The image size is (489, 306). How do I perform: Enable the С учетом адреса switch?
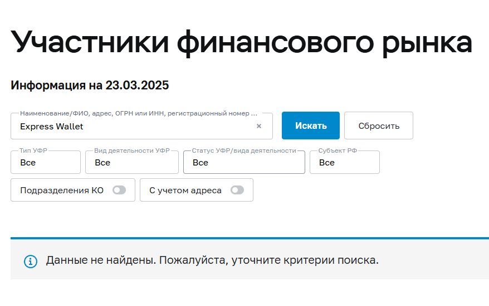pyautogui.click(x=237, y=190)
